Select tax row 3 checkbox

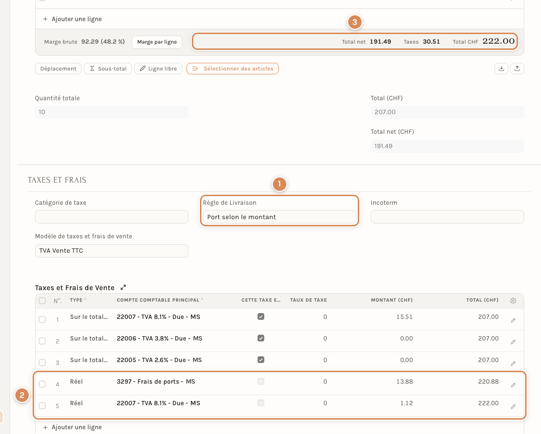42,363
